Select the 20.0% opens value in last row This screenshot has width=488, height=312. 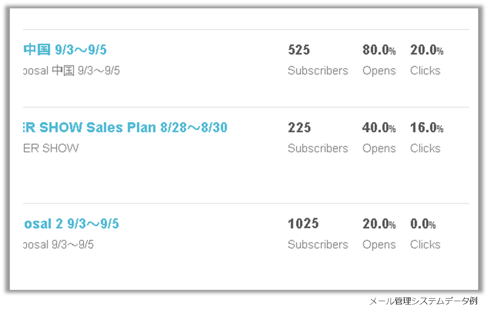click(x=379, y=223)
